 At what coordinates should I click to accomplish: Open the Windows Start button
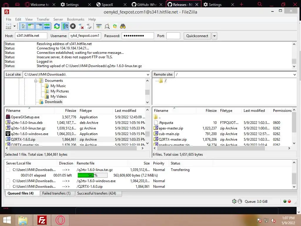point(7,220)
